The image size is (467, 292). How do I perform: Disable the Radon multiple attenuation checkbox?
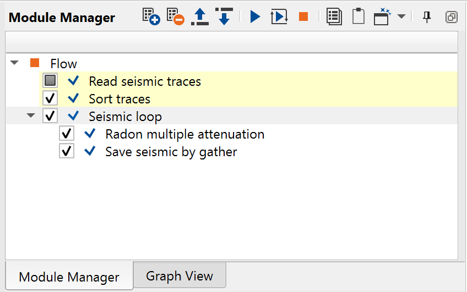tap(67, 134)
